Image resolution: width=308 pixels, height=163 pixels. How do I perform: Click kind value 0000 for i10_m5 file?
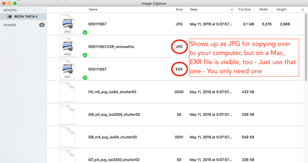tap(179, 92)
